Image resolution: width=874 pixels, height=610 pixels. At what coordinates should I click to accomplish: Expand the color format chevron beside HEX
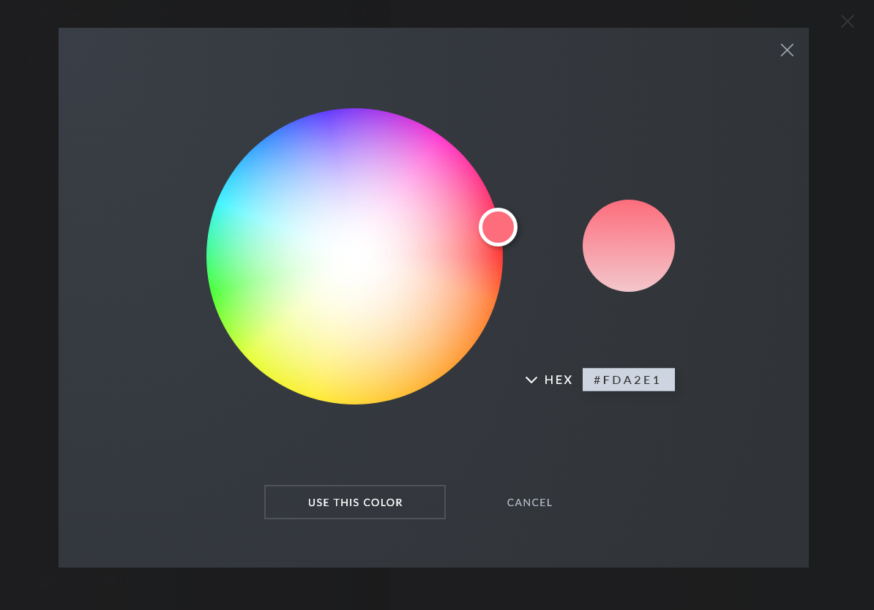(x=531, y=380)
